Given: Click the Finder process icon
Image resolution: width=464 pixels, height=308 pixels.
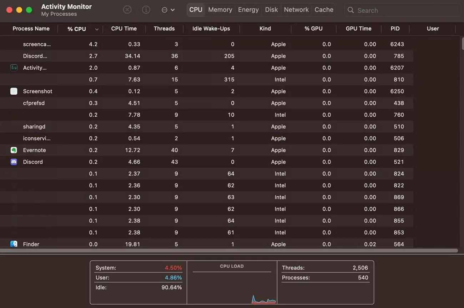Looking at the screenshot, I should (14, 244).
